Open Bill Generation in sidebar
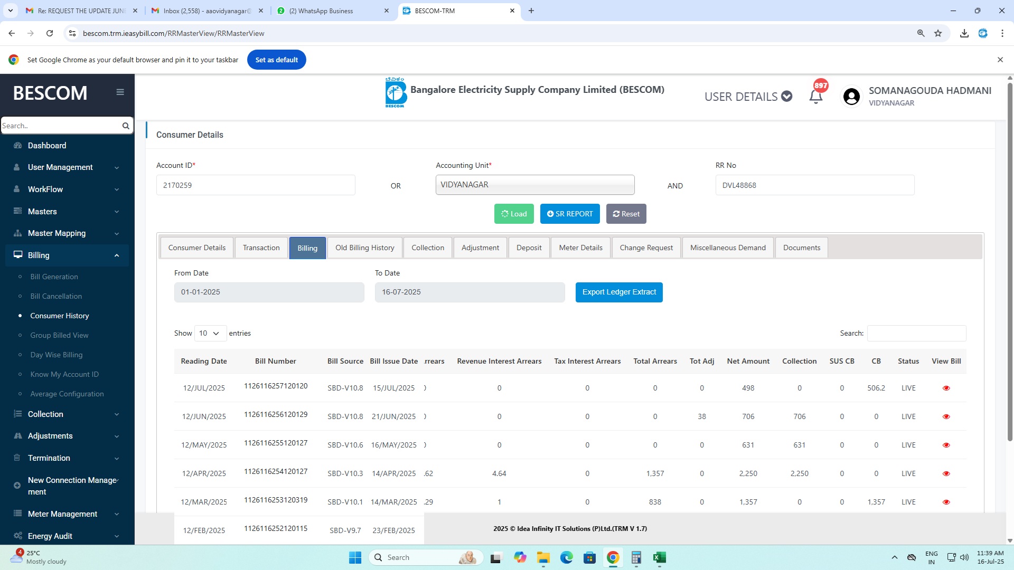The width and height of the screenshot is (1014, 570). click(54, 277)
